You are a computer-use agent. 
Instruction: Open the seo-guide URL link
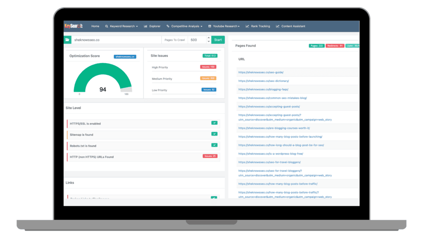click(261, 72)
